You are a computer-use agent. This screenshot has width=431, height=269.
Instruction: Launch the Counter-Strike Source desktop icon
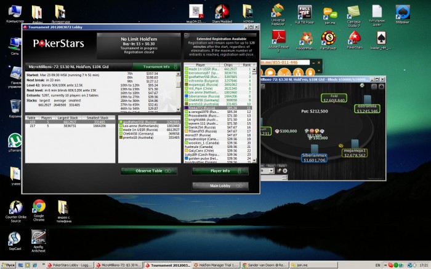click(x=15, y=206)
